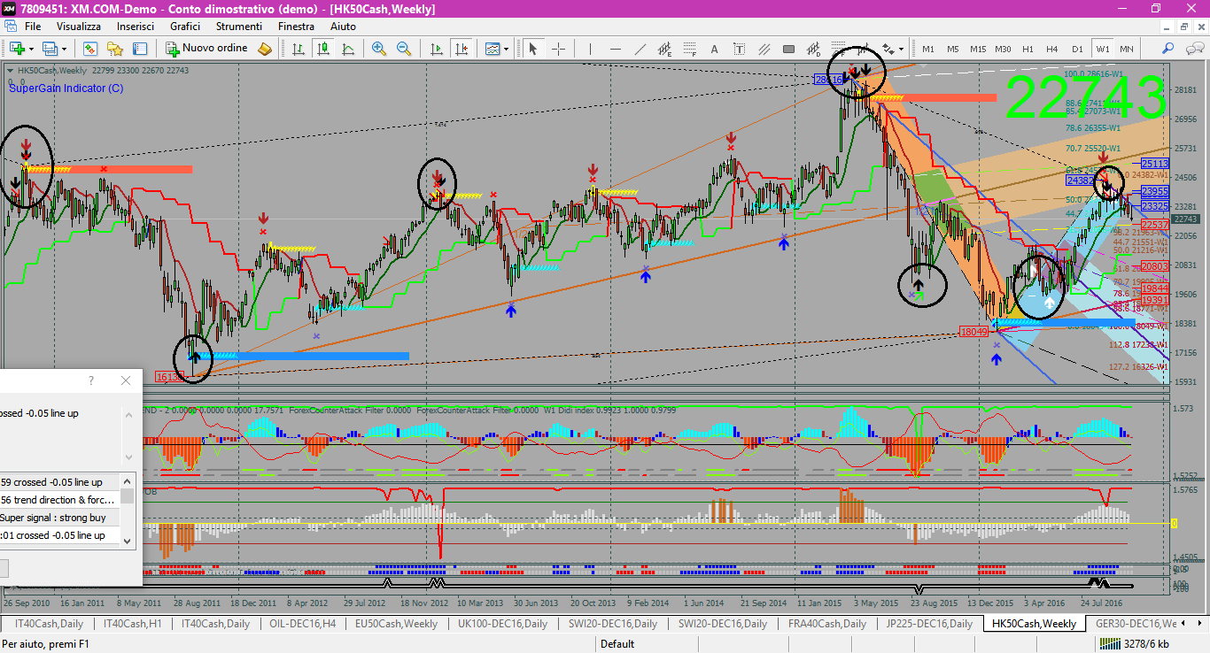Open the Aiuto menu

point(343,27)
